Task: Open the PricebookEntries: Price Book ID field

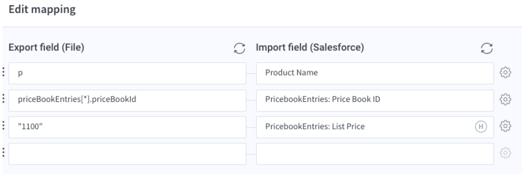Action: pyautogui.click(x=375, y=100)
